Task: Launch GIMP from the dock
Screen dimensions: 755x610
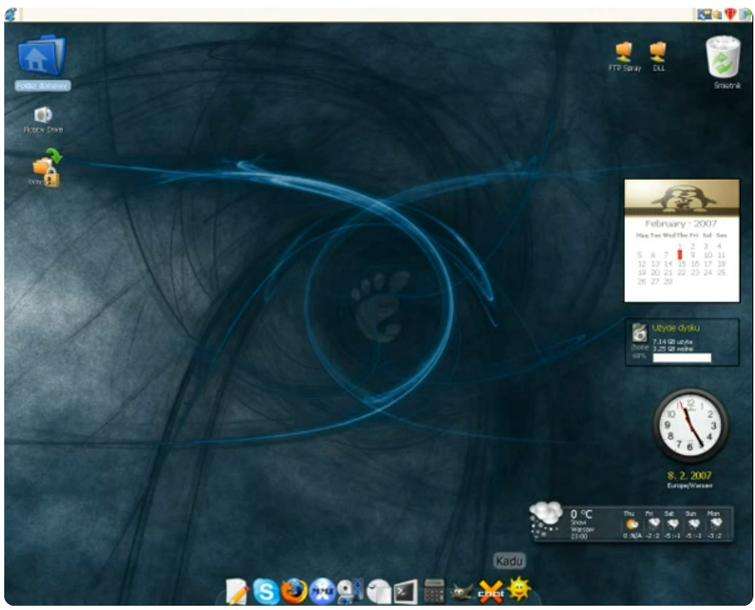Action: click(461, 592)
